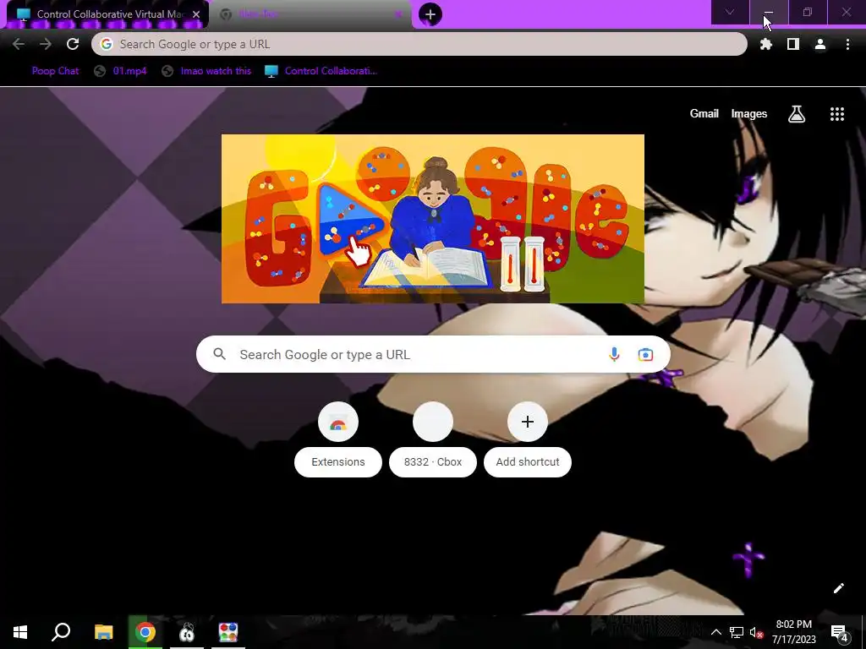Open the Windows Start menu
This screenshot has height=649, width=866.
[20, 632]
